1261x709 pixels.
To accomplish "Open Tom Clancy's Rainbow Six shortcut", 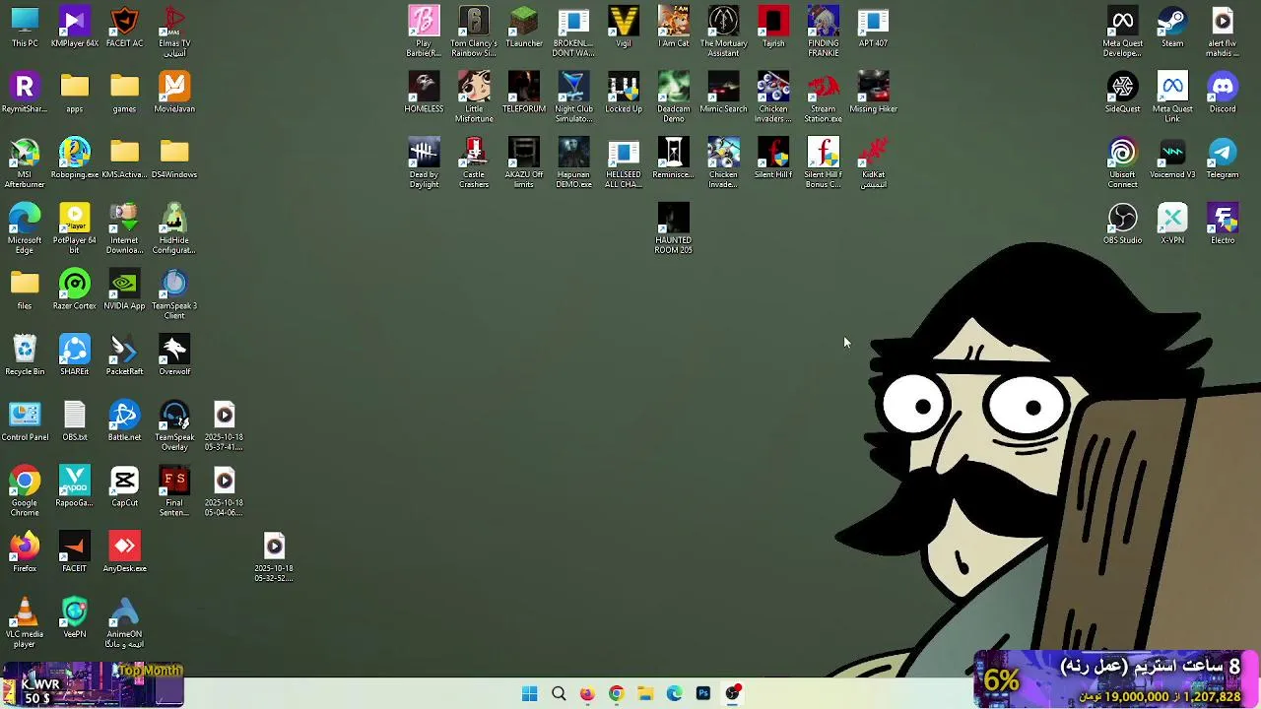I will click(474, 32).
